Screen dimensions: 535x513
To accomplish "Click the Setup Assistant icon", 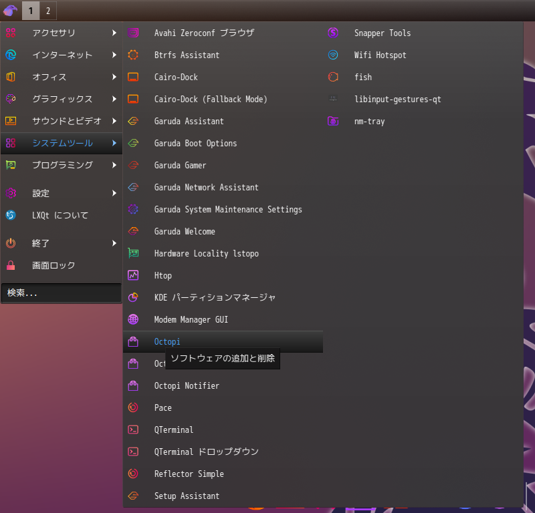I will (133, 496).
